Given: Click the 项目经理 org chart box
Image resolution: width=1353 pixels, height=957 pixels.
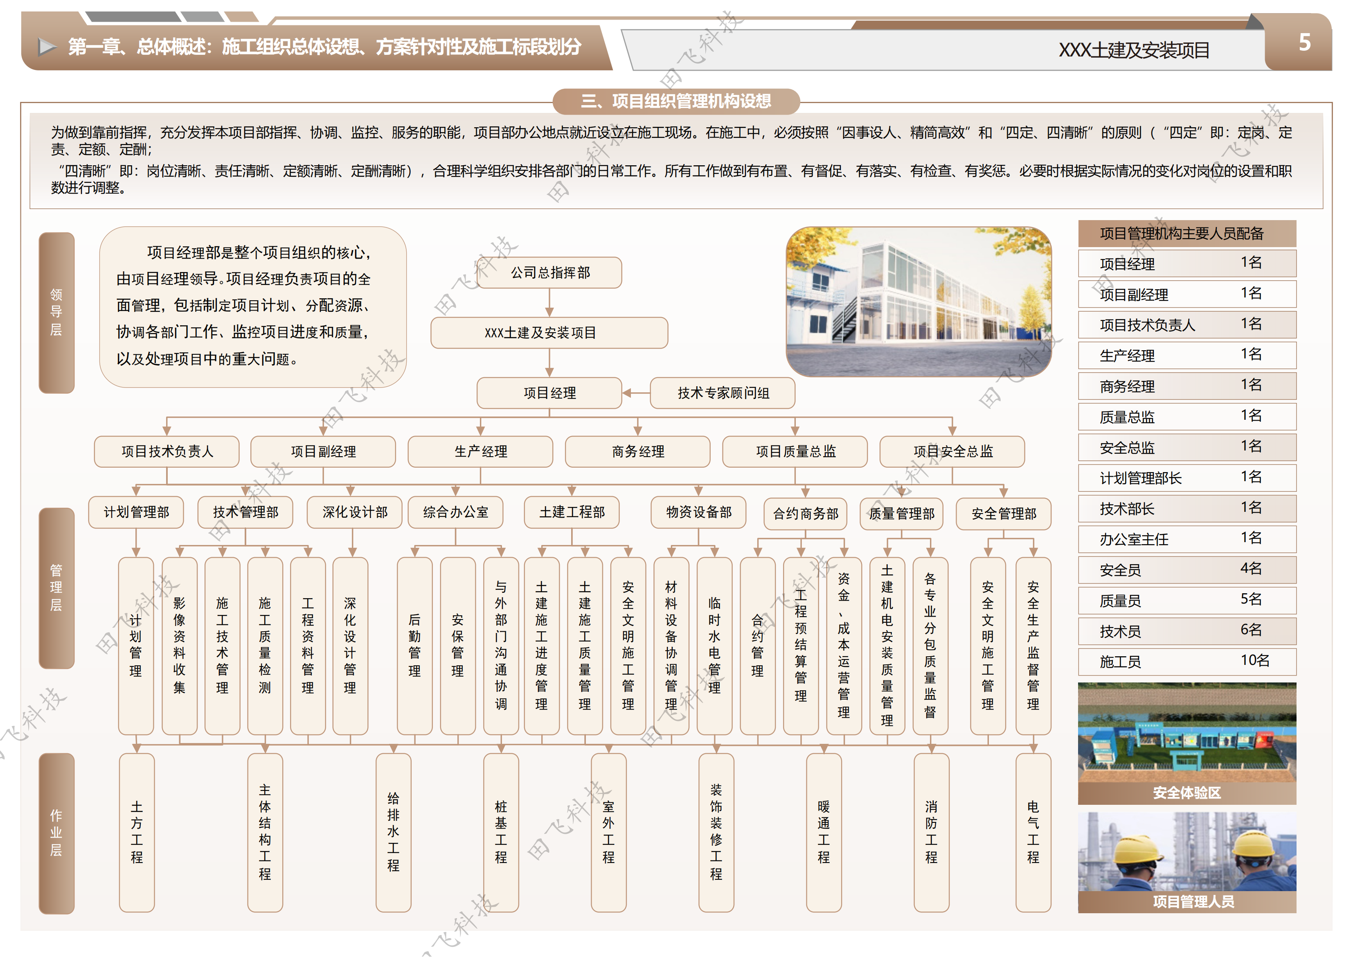Looking at the screenshot, I should [549, 393].
